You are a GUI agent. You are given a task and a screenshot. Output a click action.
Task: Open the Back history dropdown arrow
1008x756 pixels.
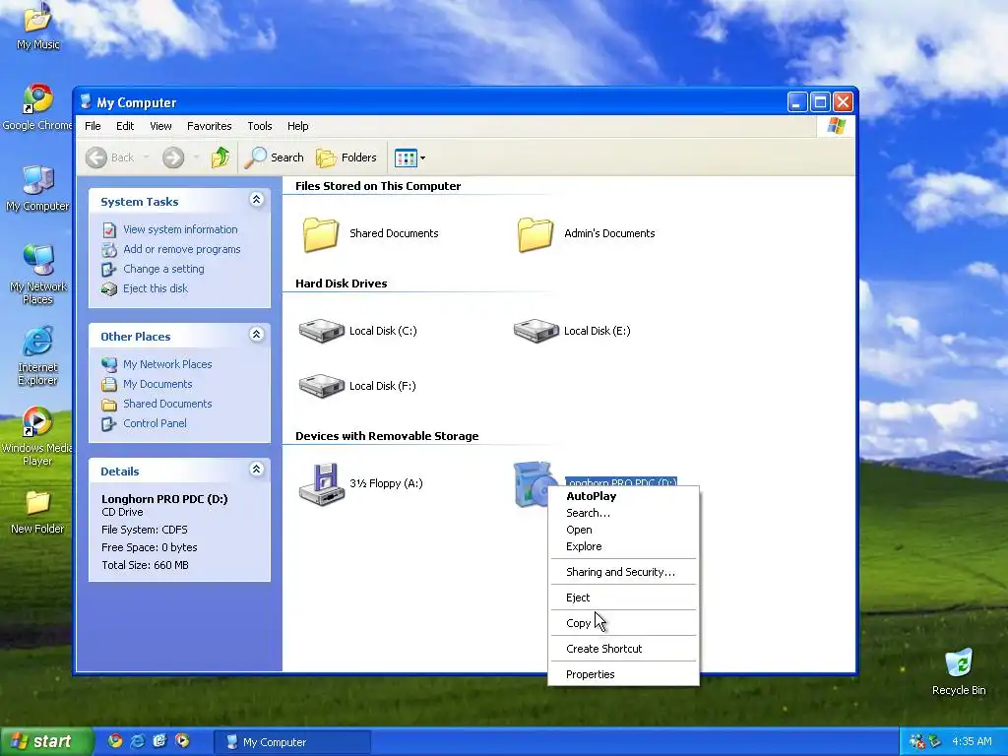tap(146, 157)
